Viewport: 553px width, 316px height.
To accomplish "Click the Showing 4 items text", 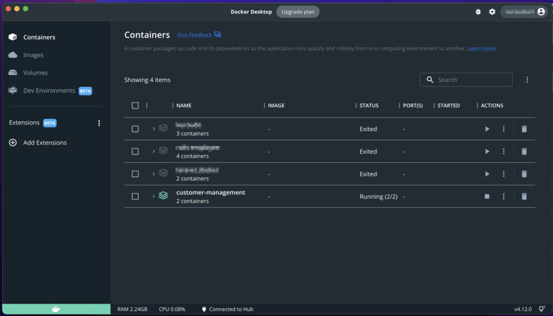I will point(147,80).
